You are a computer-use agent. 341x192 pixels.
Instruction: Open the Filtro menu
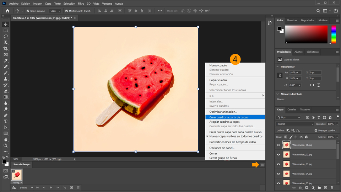click(x=81, y=4)
